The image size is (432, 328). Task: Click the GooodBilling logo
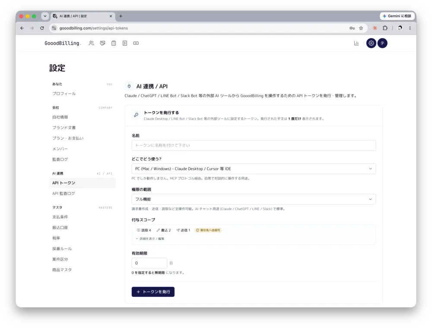[x=63, y=43]
